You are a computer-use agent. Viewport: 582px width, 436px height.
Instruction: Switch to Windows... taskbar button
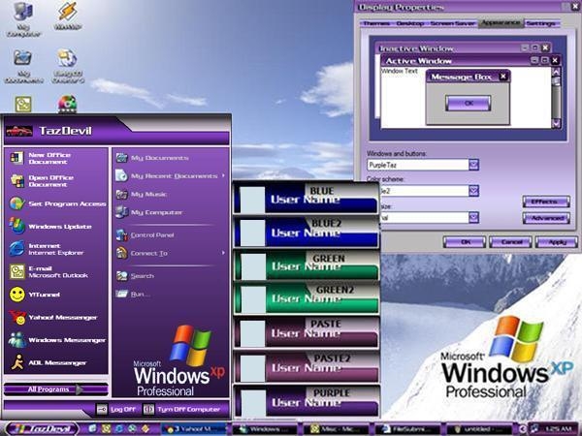click(264, 429)
